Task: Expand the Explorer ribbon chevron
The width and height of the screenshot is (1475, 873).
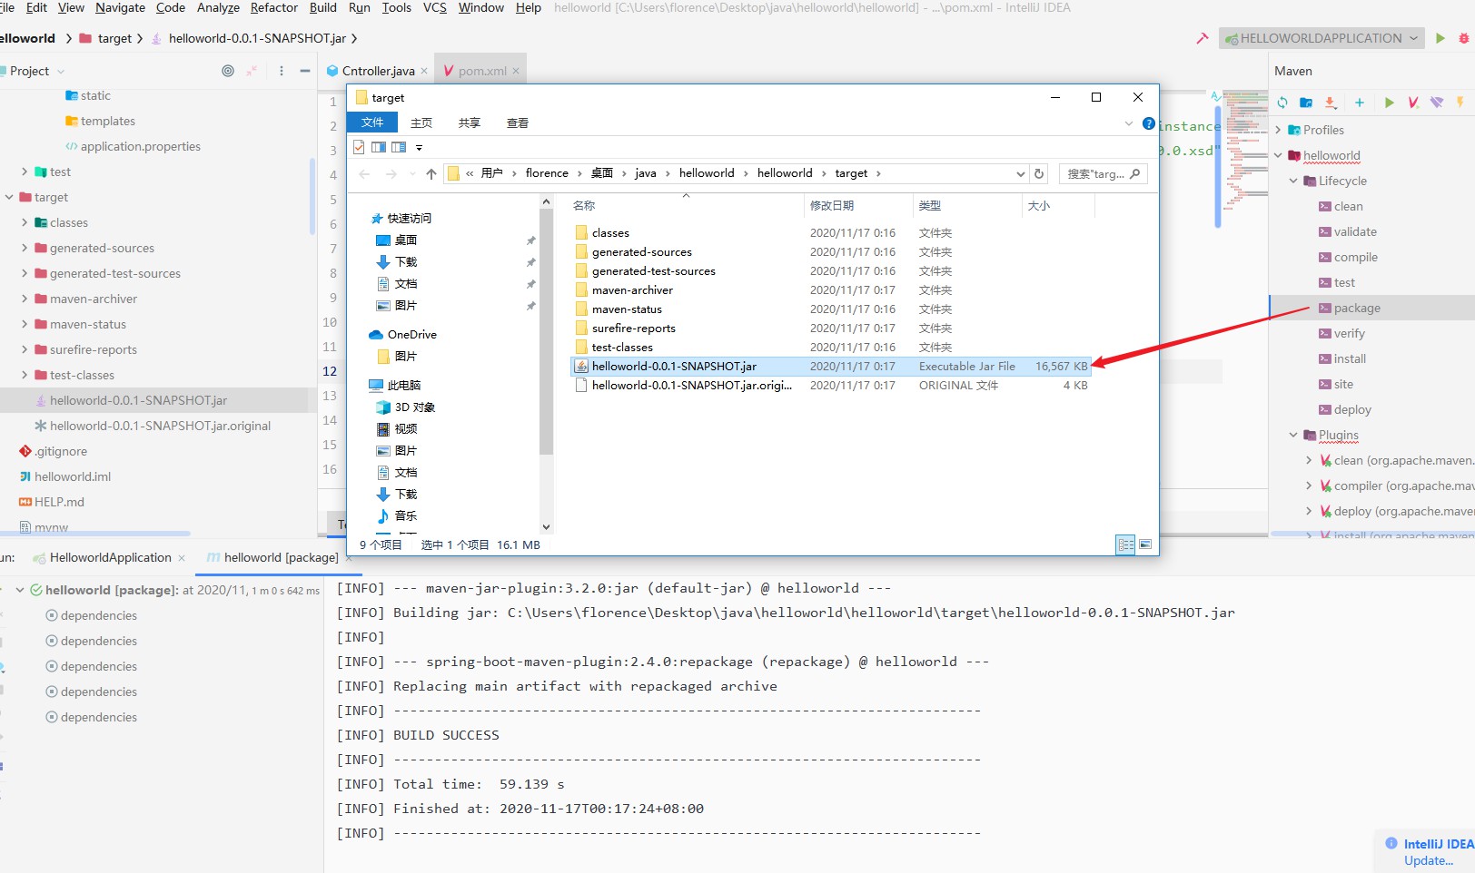Action: (1129, 123)
